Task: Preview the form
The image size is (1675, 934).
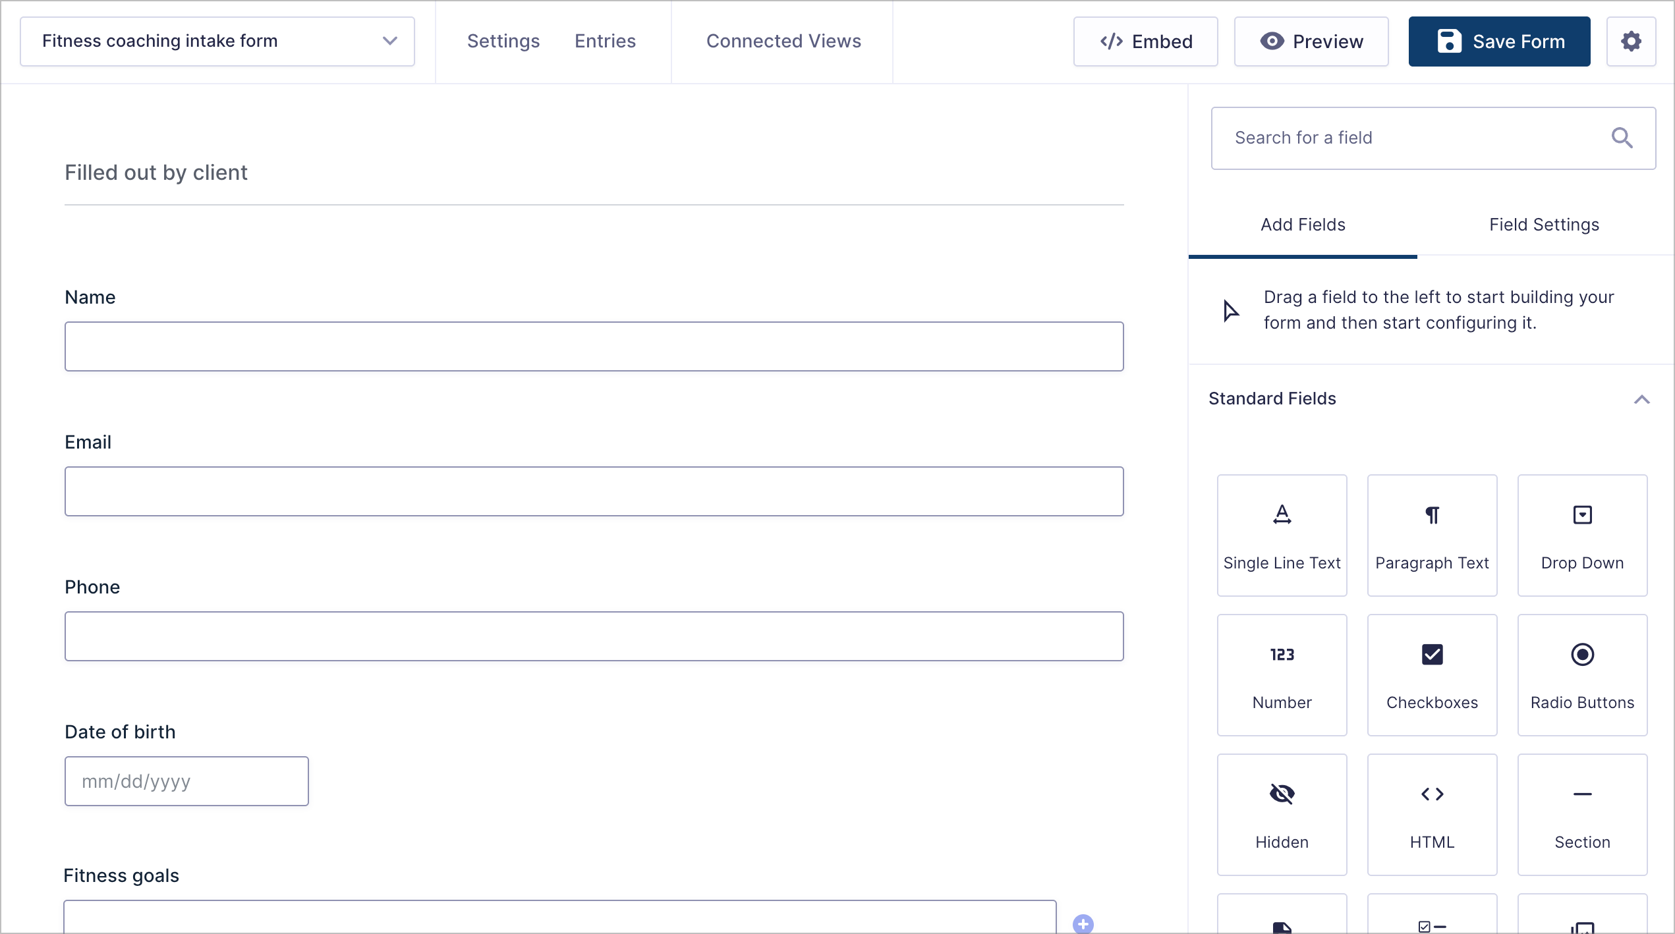Action: [1311, 41]
